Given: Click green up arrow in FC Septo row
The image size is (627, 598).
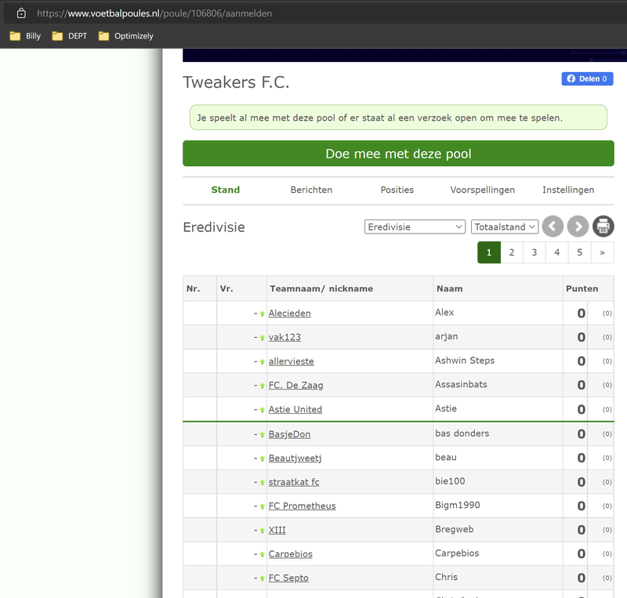Looking at the screenshot, I should tap(262, 579).
